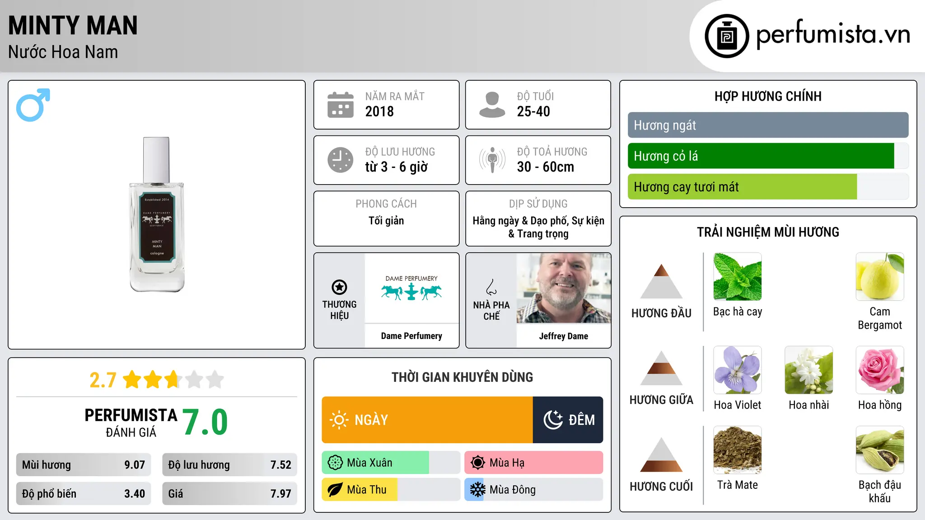Select the Hoa Violet note image
Image resolution: width=925 pixels, height=520 pixels.
pos(738,370)
